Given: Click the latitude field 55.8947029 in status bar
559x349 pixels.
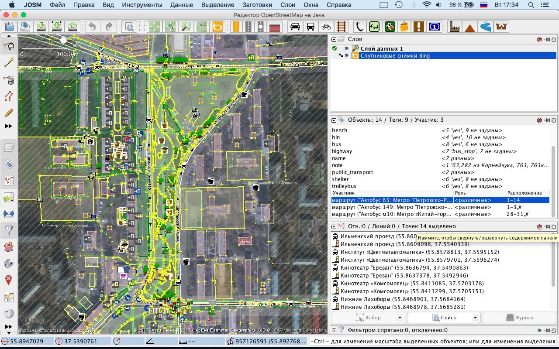Looking at the screenshot, I should pyautogui.click(x=27, y=341).
